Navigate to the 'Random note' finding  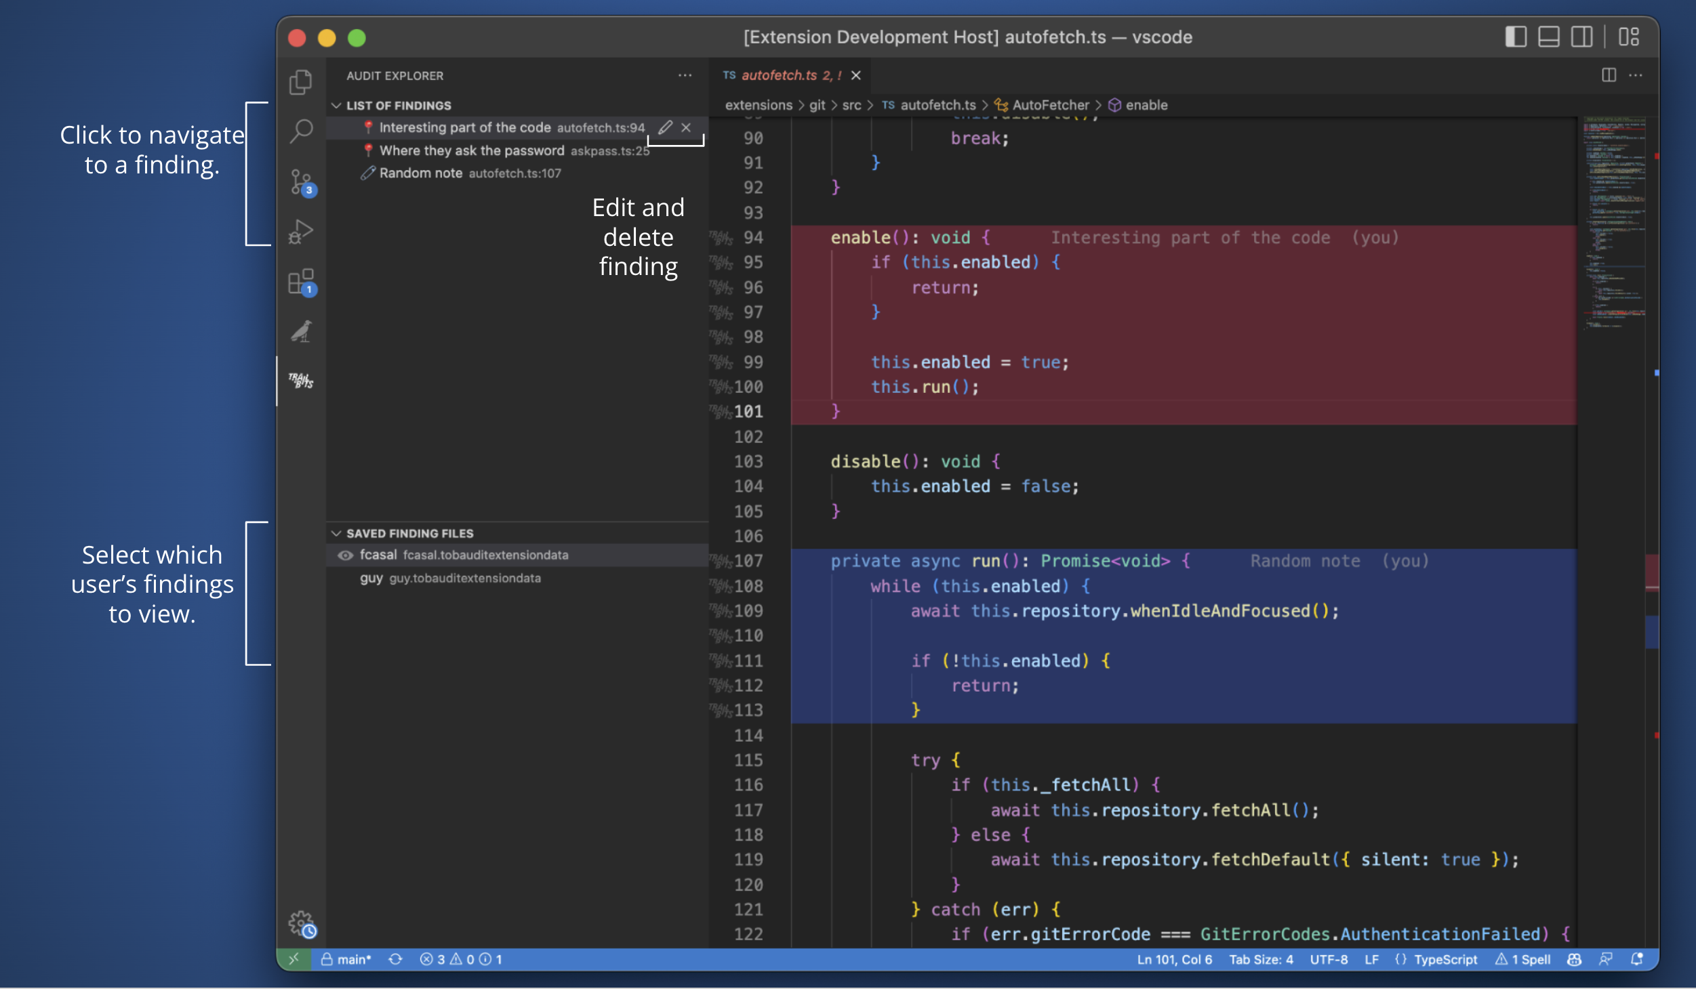[x=517, y=173]
